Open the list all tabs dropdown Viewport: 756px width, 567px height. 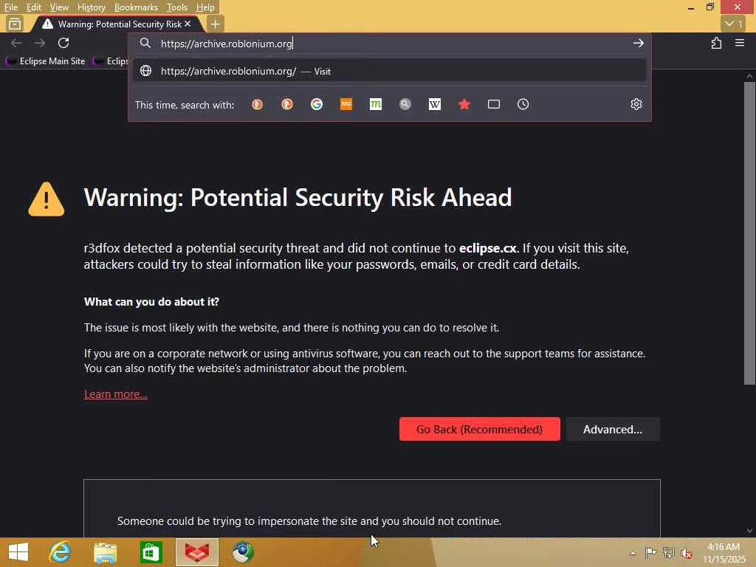733,24
